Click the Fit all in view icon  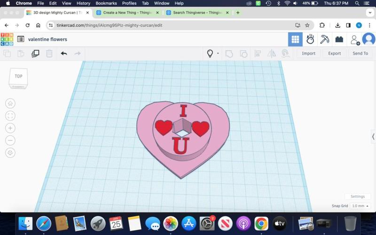pos(10,116)
